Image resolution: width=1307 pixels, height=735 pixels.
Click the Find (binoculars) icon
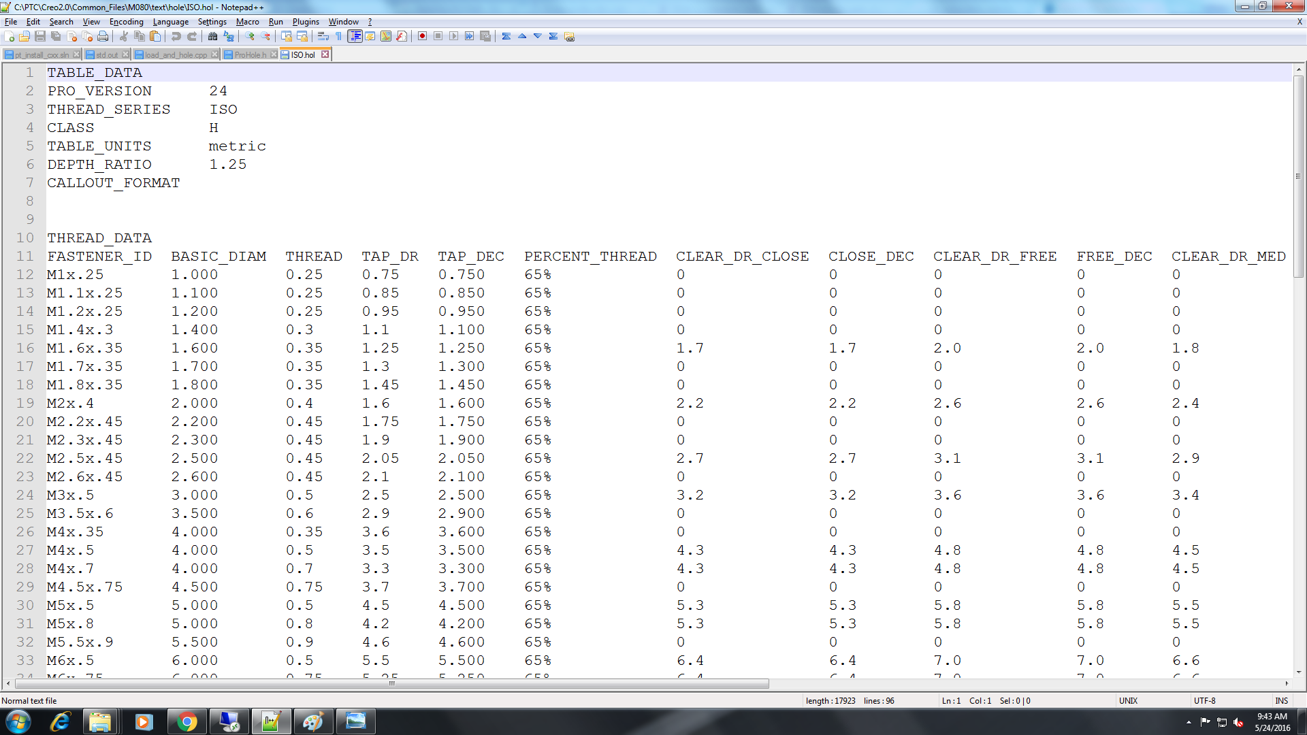213,36
